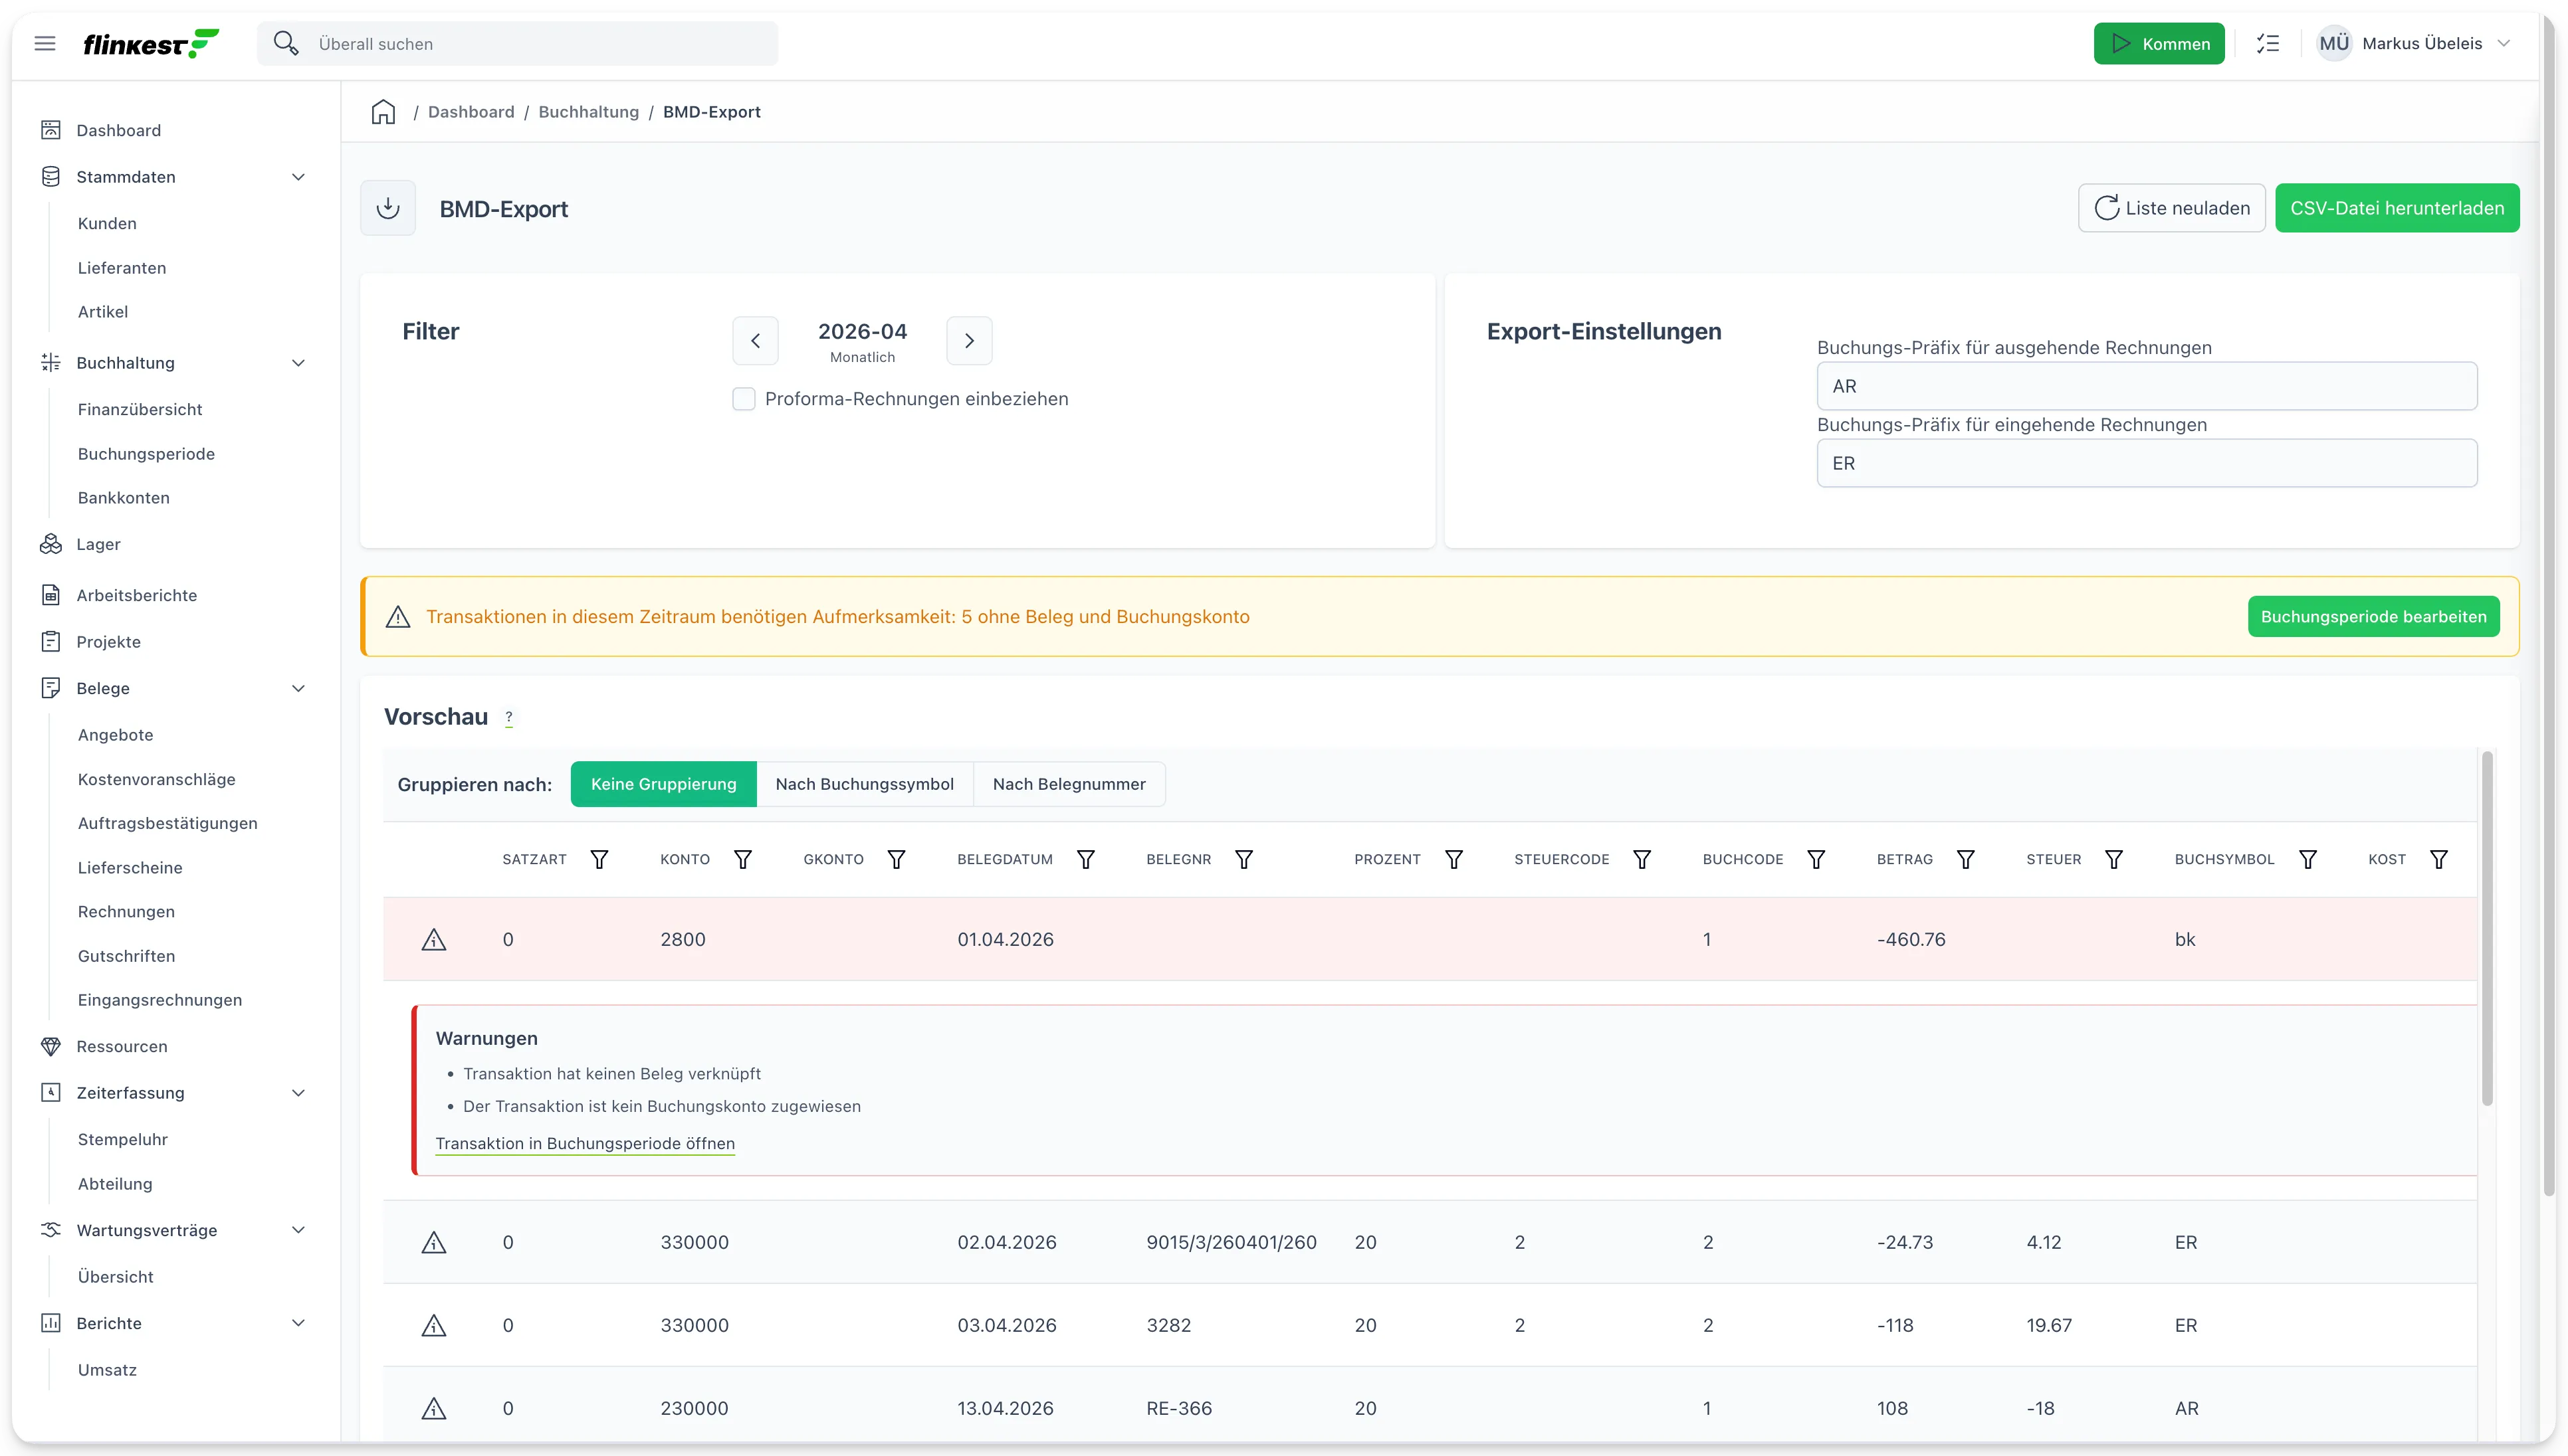This screenshot has width=2568, height=1456.
Task: Click the STEUERCODE column filter icon
Action: pos(1642,859)
